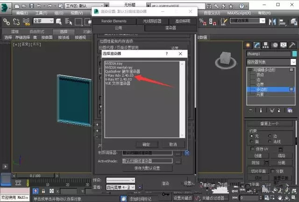The image size is (299, 202).
Task: Select the Unlink Selection broken chain tool
Action: pos(16,22)
